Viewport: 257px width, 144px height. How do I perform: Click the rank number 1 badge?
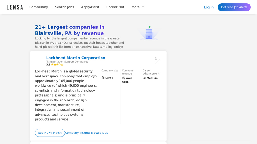pos(156,59)
